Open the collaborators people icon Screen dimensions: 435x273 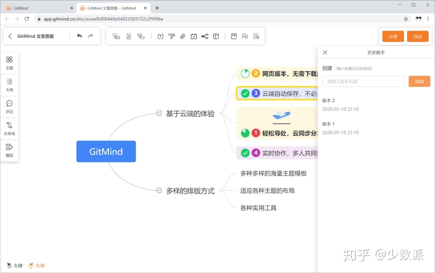click(245, 36)
